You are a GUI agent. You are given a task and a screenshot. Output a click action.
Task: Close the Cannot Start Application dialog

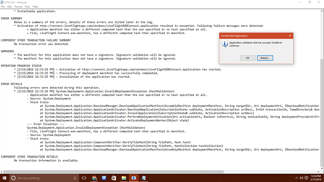pos(290,36)
